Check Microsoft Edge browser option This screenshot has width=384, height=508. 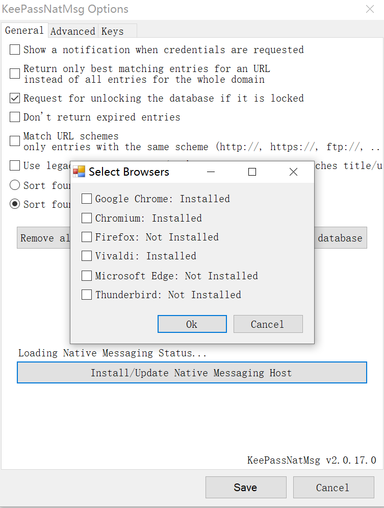[x=86, y=275]
